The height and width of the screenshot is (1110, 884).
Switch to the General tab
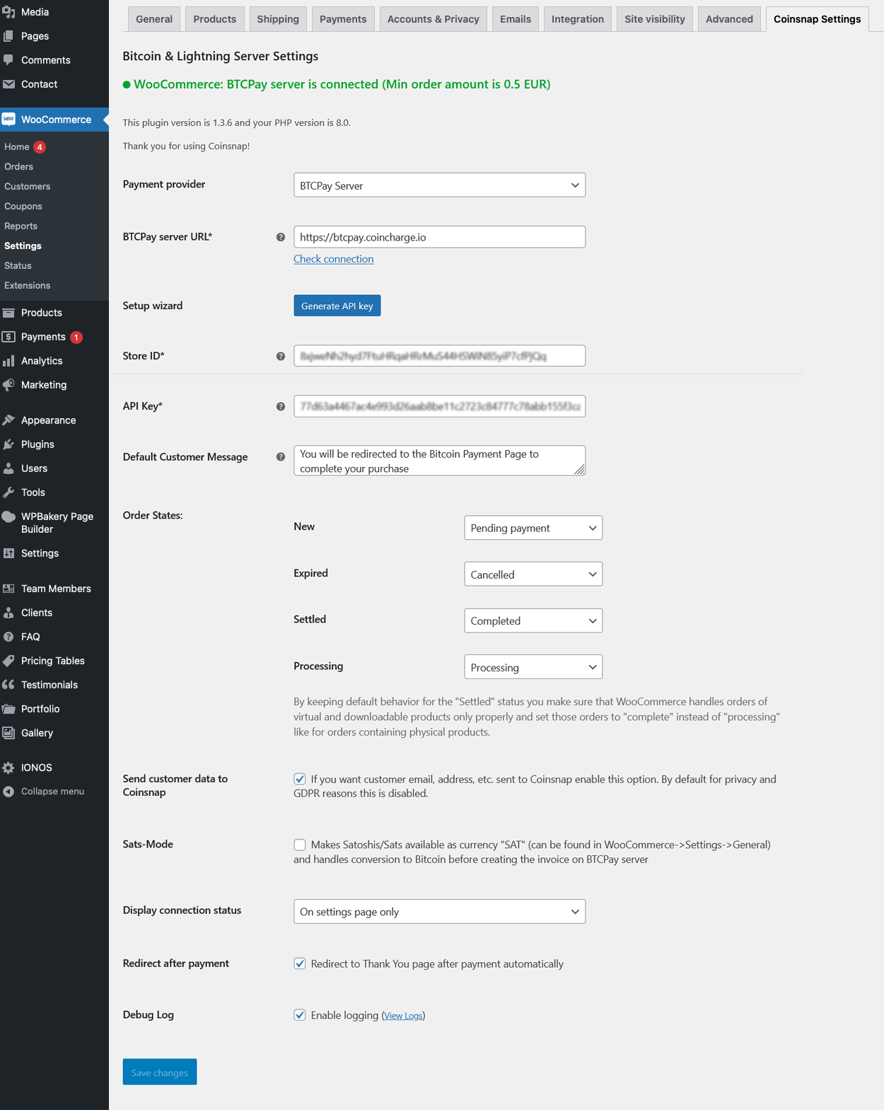154,19
